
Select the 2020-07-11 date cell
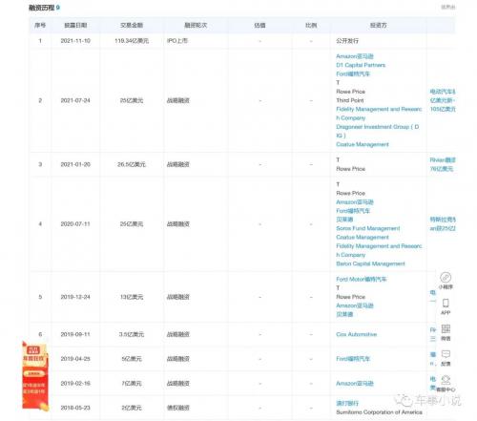tap(75, 223)
